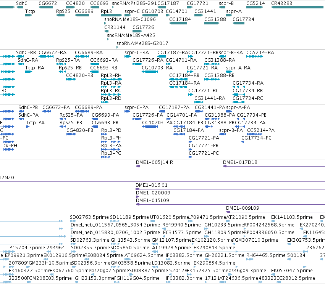Select protein label CG17184-PA
This screenshot has width=325, height=284.
coord(189,130)
